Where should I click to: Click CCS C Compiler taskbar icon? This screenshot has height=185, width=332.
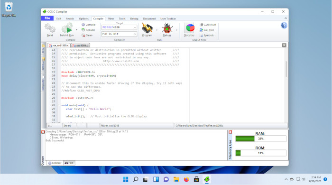point(207,179)
